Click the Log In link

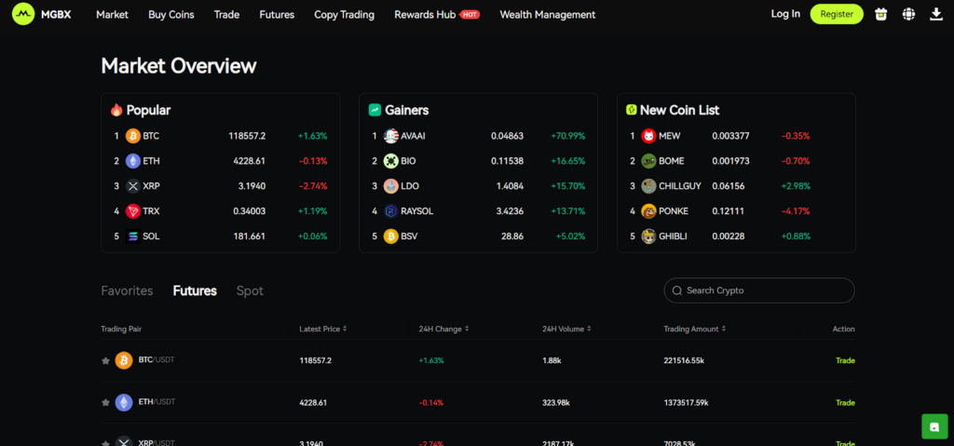tap(785, 14)
